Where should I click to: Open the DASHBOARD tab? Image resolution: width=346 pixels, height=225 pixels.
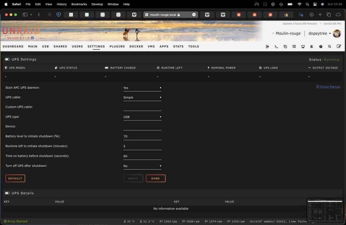tap(13, 46)
